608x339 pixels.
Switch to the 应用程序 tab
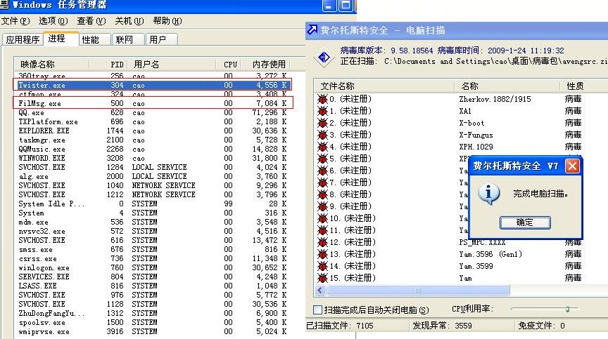point(23,39)
